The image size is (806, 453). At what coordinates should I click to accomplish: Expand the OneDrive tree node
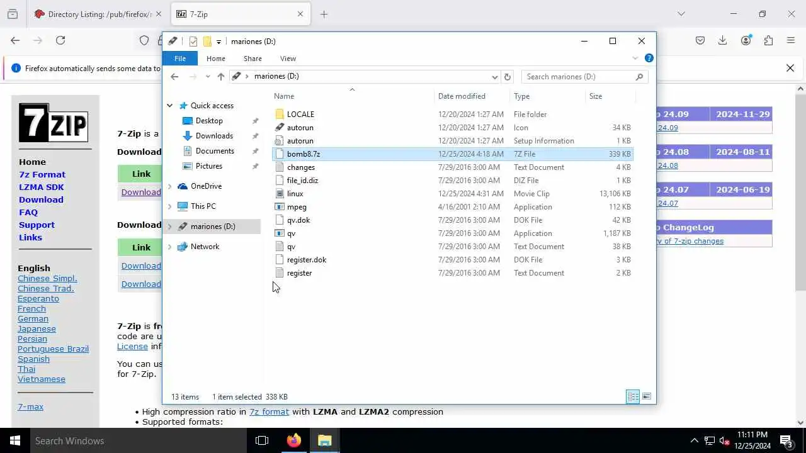(169, 186)
